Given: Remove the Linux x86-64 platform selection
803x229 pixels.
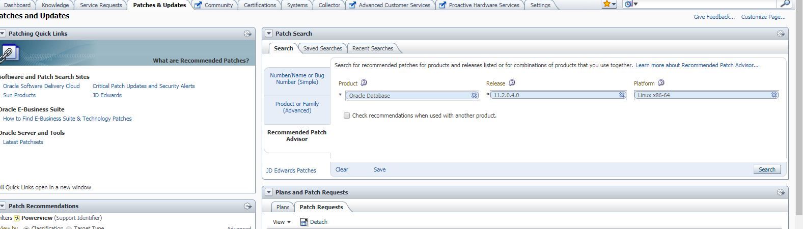Looking at the screenshot, I should click(x=774, y=95).
